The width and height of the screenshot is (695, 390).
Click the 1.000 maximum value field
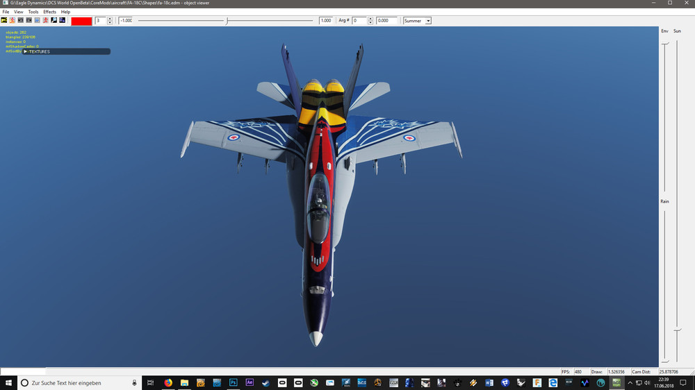(326, 21)
